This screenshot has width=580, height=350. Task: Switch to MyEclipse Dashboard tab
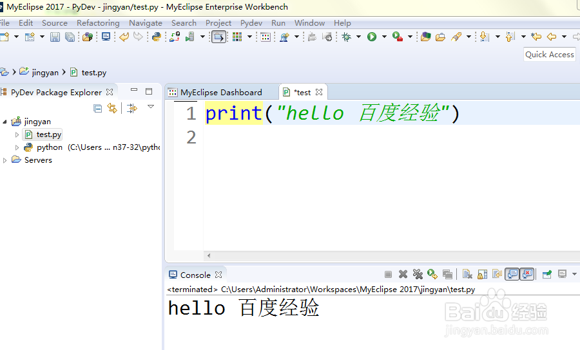pos(221,92)
